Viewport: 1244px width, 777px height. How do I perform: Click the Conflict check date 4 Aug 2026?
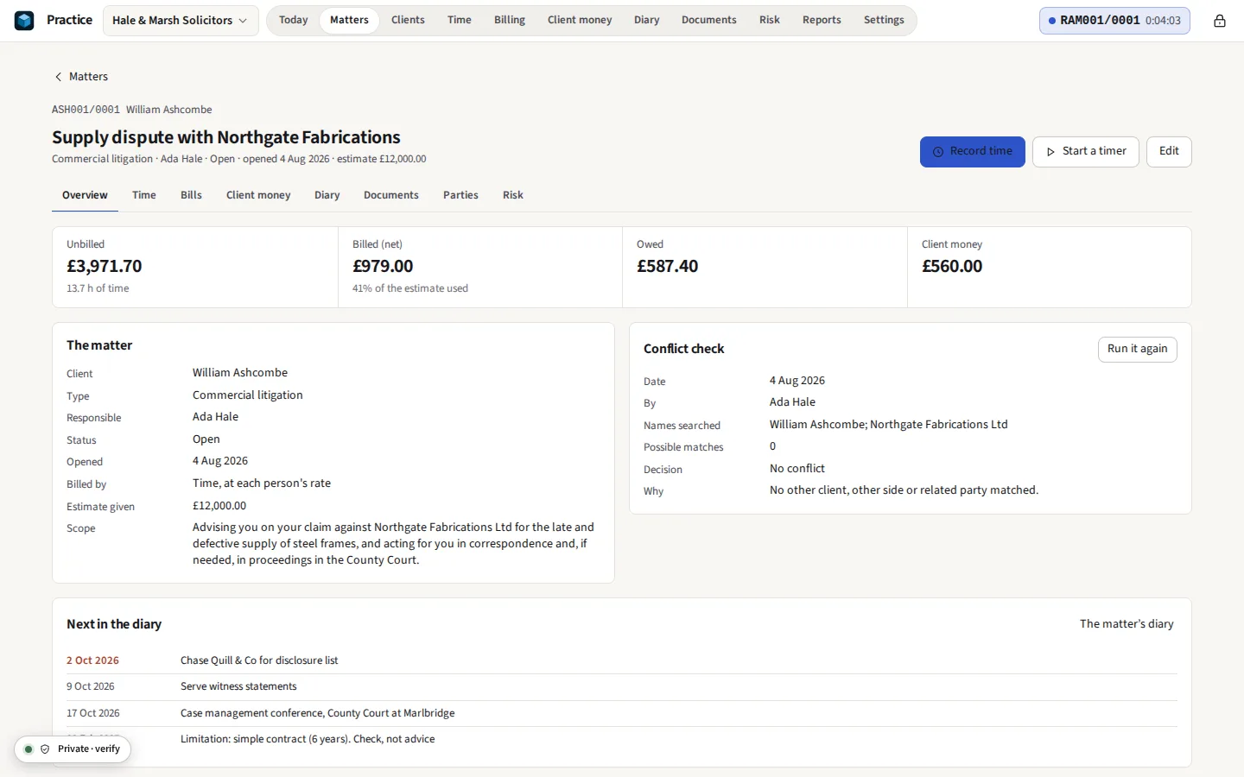tap(797, 381)
